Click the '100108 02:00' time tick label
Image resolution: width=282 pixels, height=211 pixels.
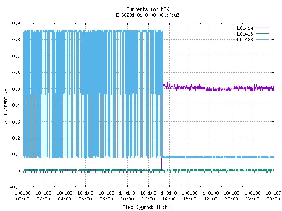click(44, 196)
